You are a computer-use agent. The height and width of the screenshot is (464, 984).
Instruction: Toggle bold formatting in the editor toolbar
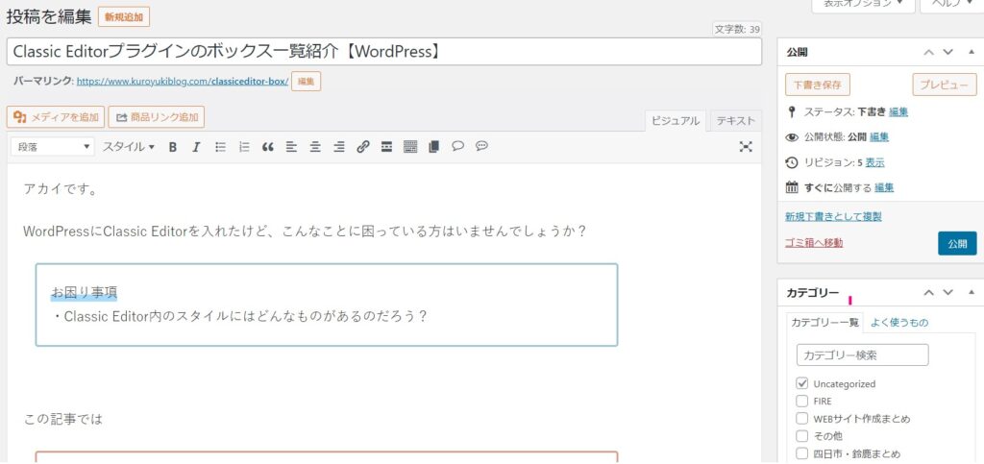(x=173, y=147)
